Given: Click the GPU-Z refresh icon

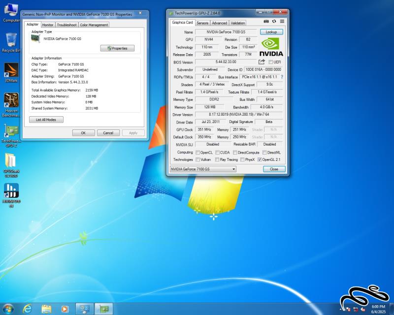Looking at the screenshot, I should click(x=274, y=21).
